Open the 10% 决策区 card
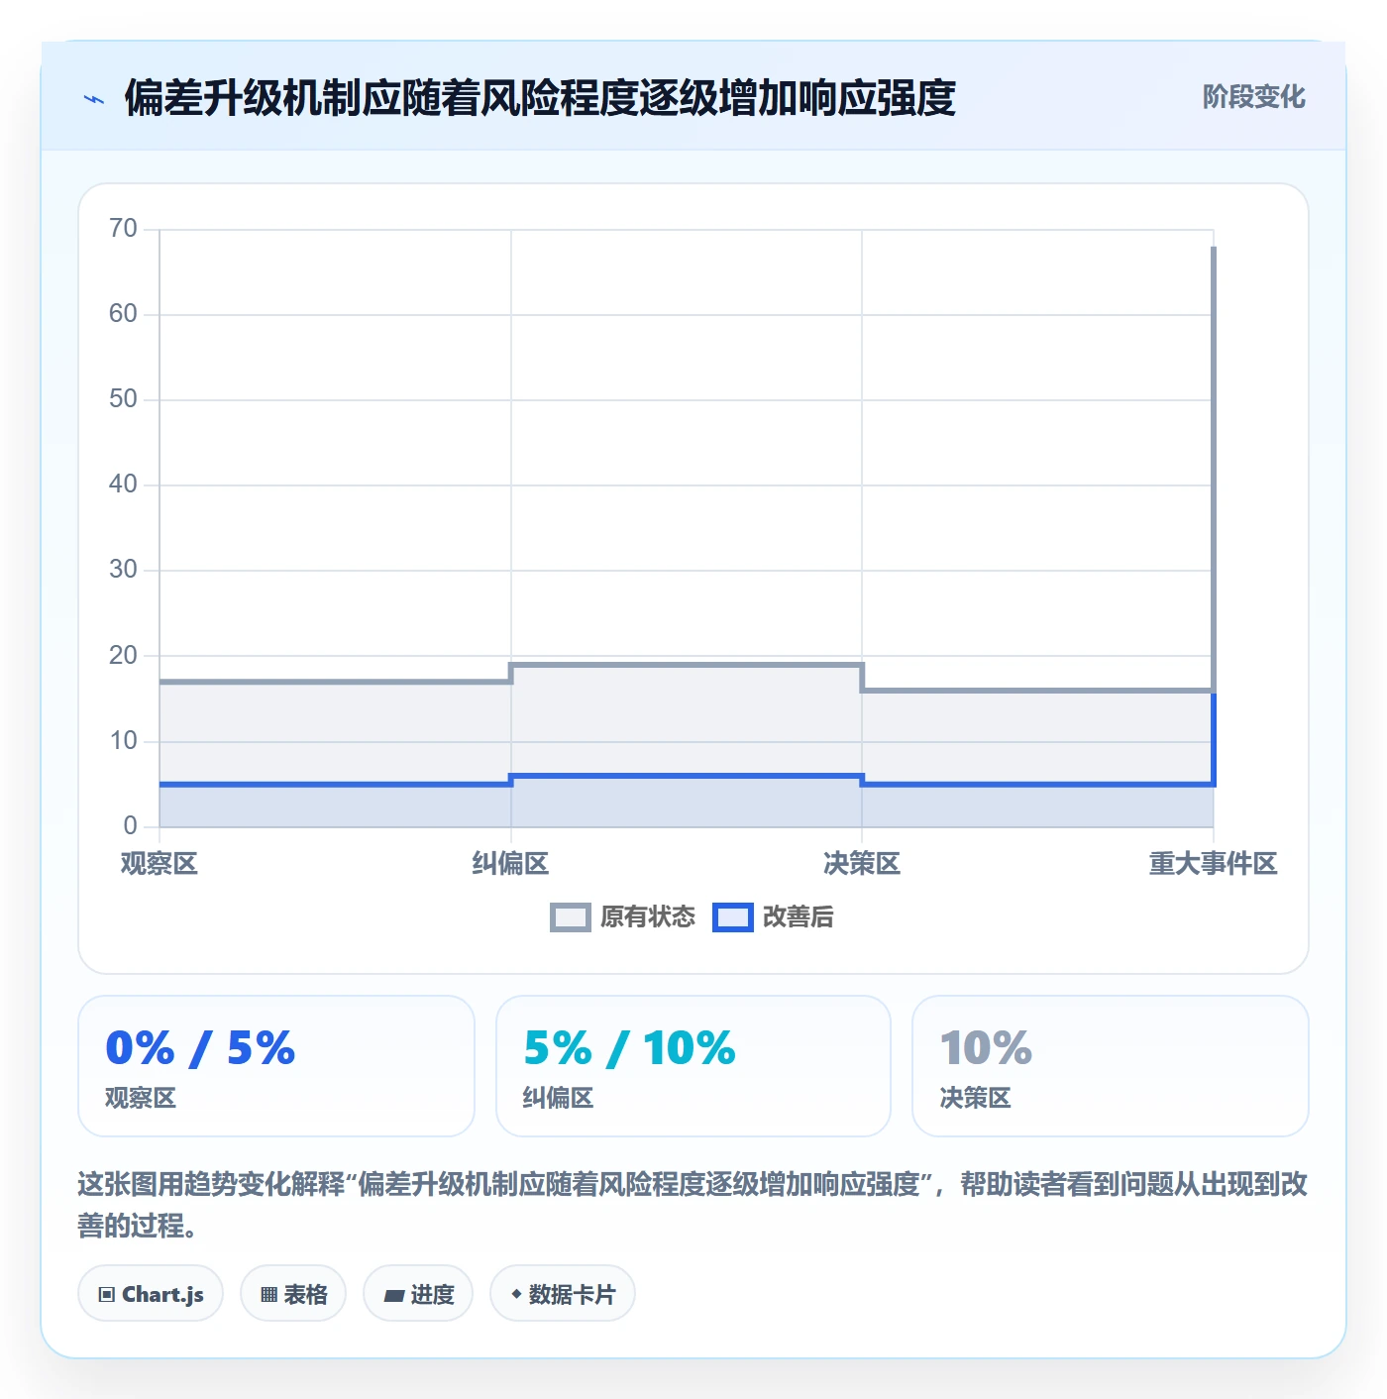The image size is (1387, 1399). 1111,1066
